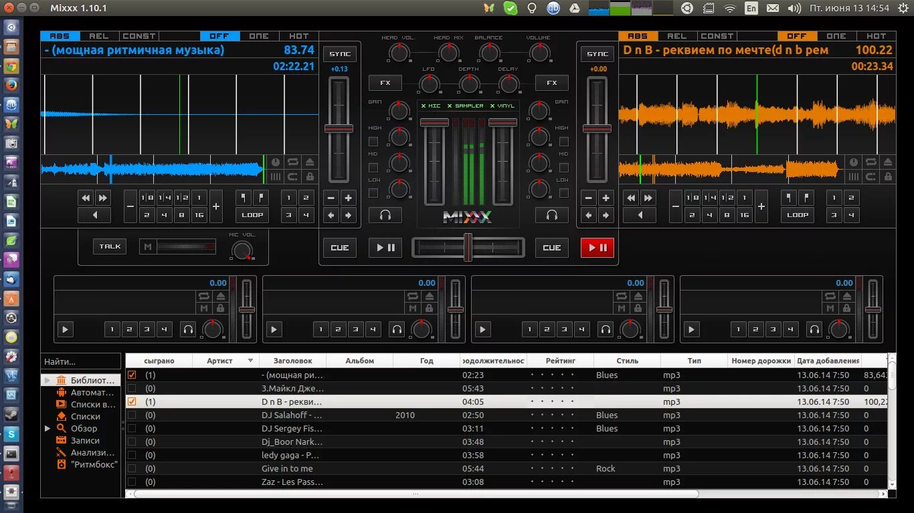Open keyboard layout En indicator
Screen dimensions: 914x513
click(751, 8)
